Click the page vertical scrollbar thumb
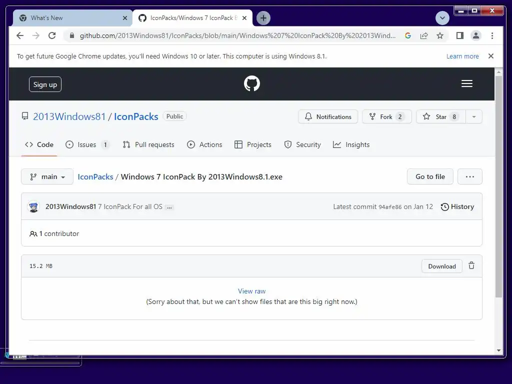The image size is (512, 384). [x=498, y=186]
